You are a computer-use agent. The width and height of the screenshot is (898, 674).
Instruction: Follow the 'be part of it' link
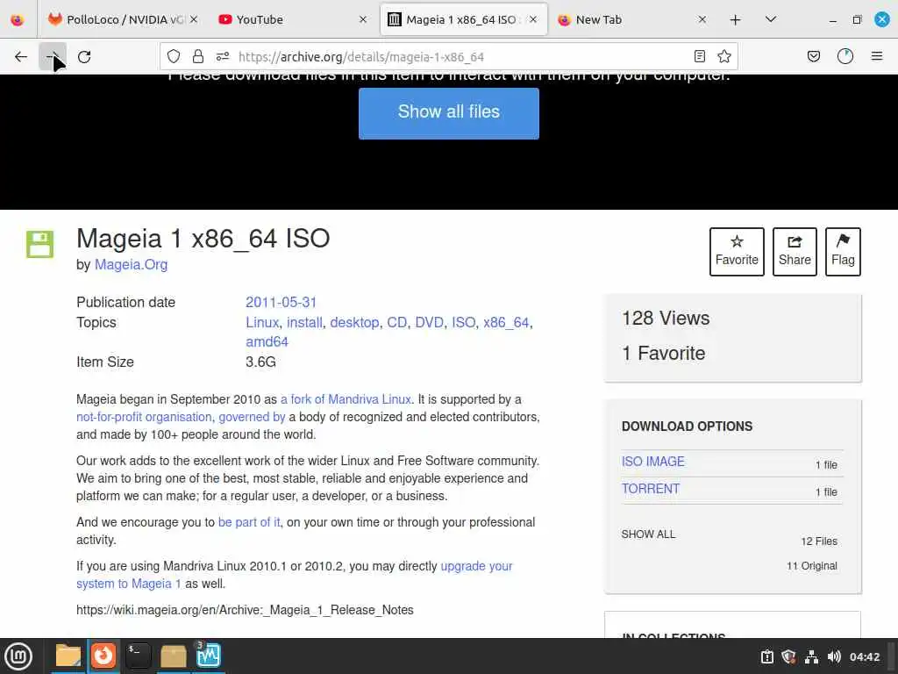249,522
